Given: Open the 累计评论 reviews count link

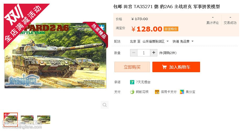Looking at the screenshot, I should point(212,20).
